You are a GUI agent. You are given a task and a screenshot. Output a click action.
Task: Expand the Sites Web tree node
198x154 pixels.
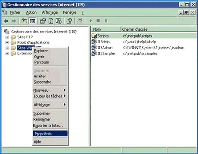point(7,48)
